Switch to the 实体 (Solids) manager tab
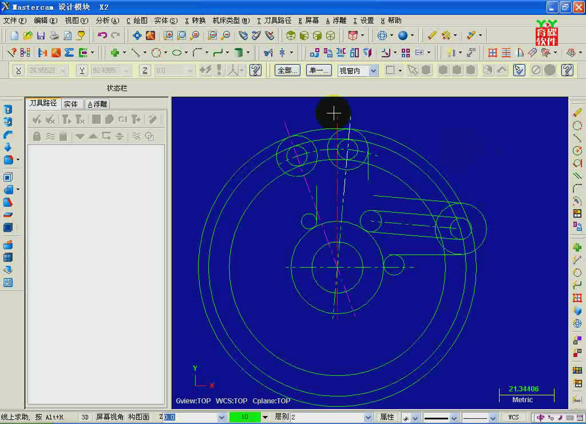This screenshot has height=424, width=586. [x=70, y=104]
